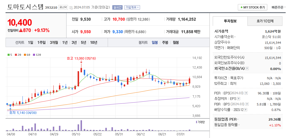Click the 저가 value 9,330
Viewport: 288px width, 138px height.
118,32
